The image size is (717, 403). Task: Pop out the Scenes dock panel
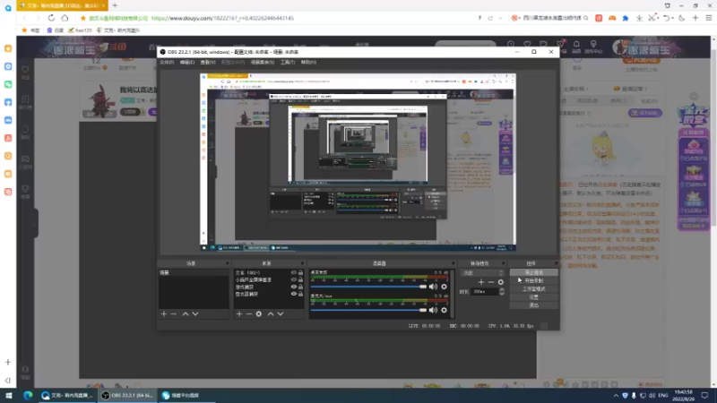click(x=227, y=263)
